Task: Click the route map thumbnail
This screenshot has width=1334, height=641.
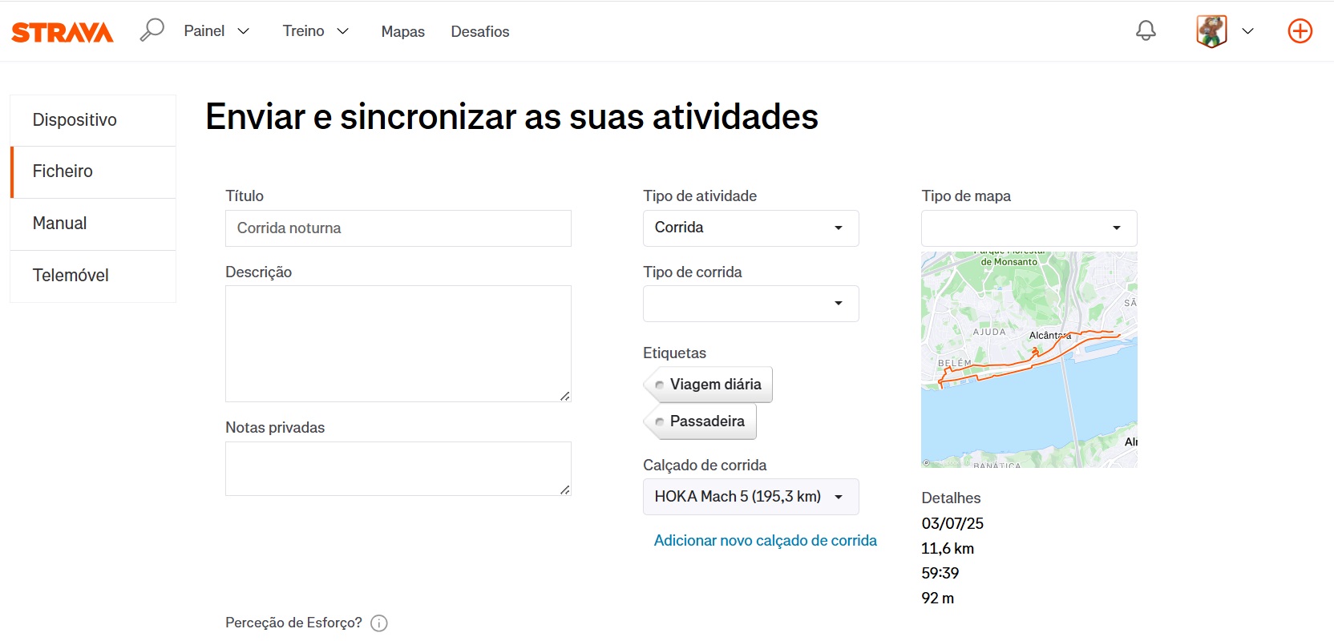Action: [1029, 360]
